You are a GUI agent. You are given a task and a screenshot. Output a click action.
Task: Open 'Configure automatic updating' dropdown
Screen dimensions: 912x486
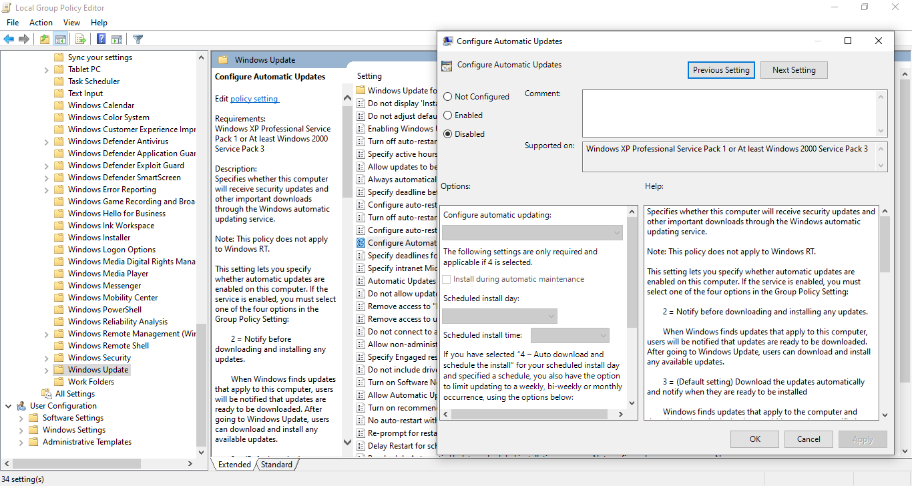(x=532, y=232)
